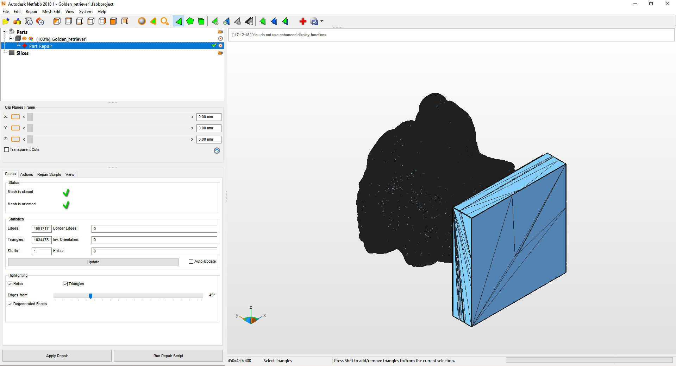Toggle the Y clip plane orange button
This screenshot has height=366, width=676.
(x=15, y=128)
